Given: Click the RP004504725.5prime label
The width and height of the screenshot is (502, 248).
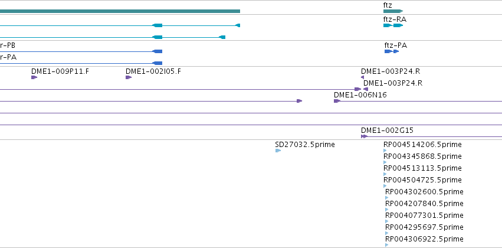Looking at the screenshot, I should point(422,180).
